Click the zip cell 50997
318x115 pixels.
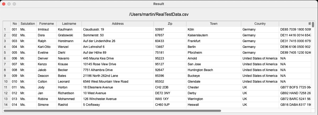170,29
